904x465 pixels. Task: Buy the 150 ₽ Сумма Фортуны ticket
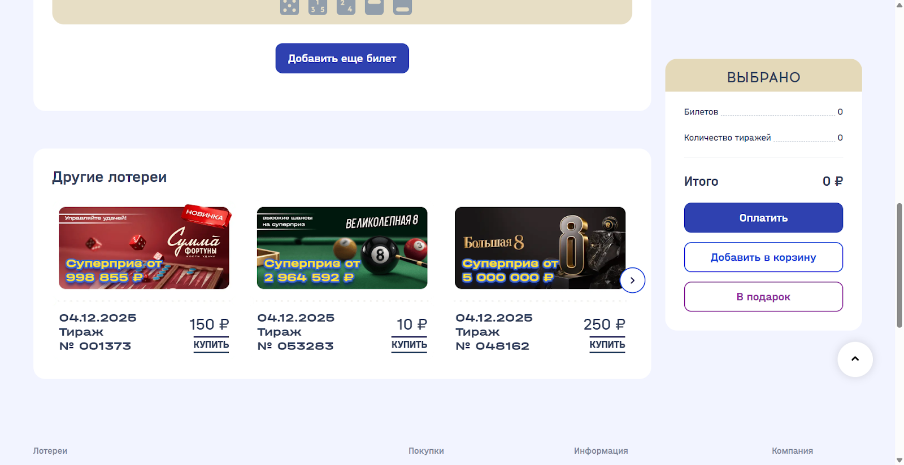click(x=211, y=345)
